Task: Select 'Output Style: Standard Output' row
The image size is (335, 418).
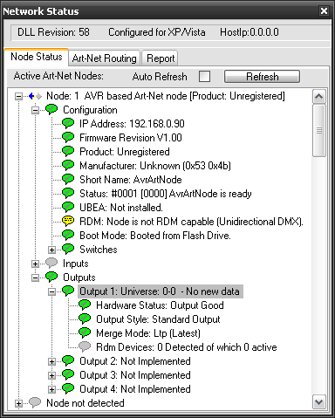Action: [x=158, y=319]
